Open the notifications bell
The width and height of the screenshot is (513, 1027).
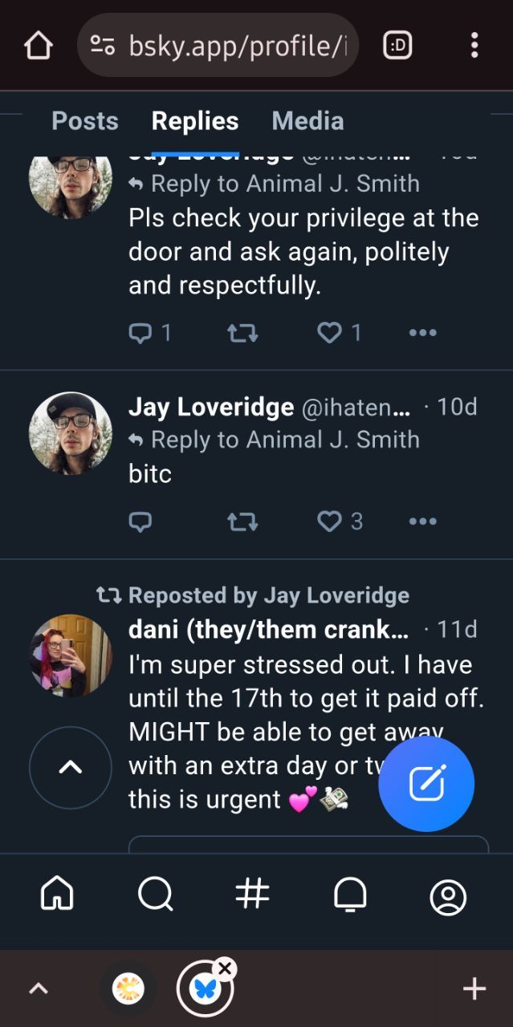point(351,893)
